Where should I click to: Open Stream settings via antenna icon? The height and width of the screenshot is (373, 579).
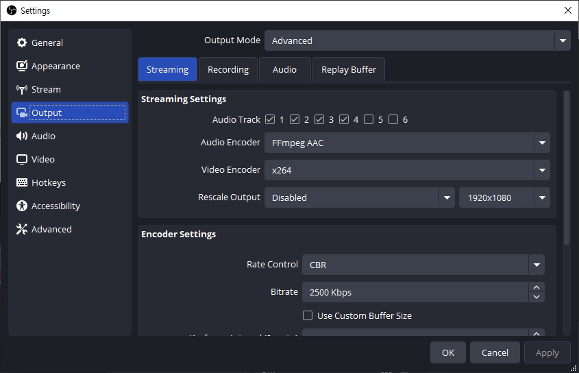tap(22, 90)
